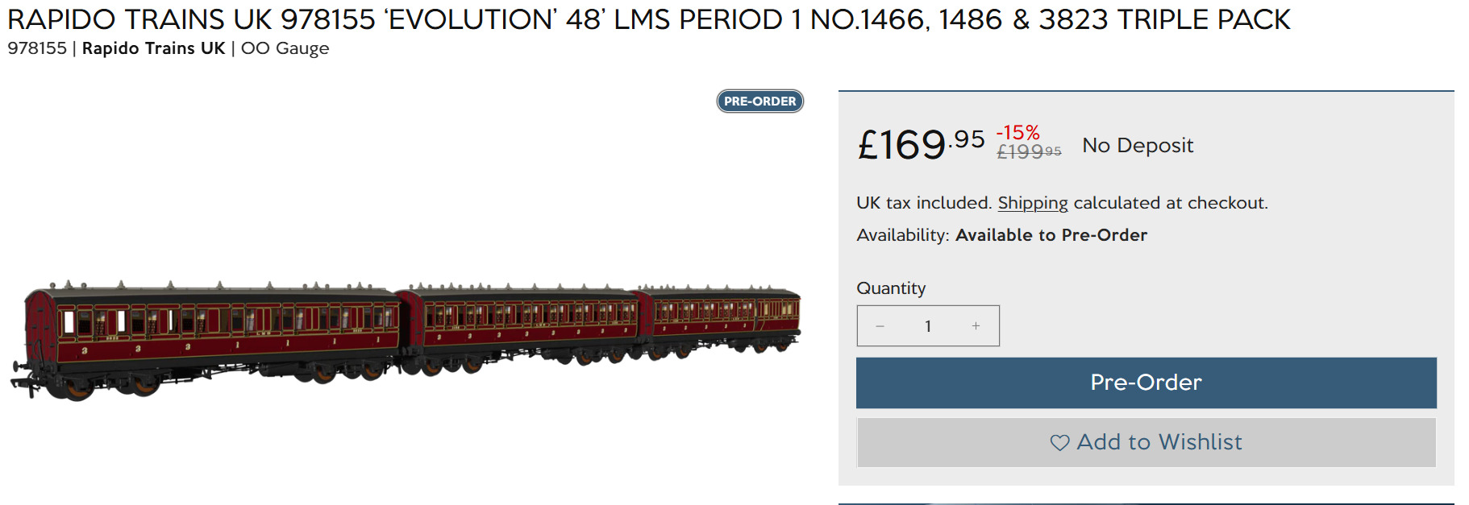
Task: Click the crossed-out £199.95 original price
Action: 1029,151
